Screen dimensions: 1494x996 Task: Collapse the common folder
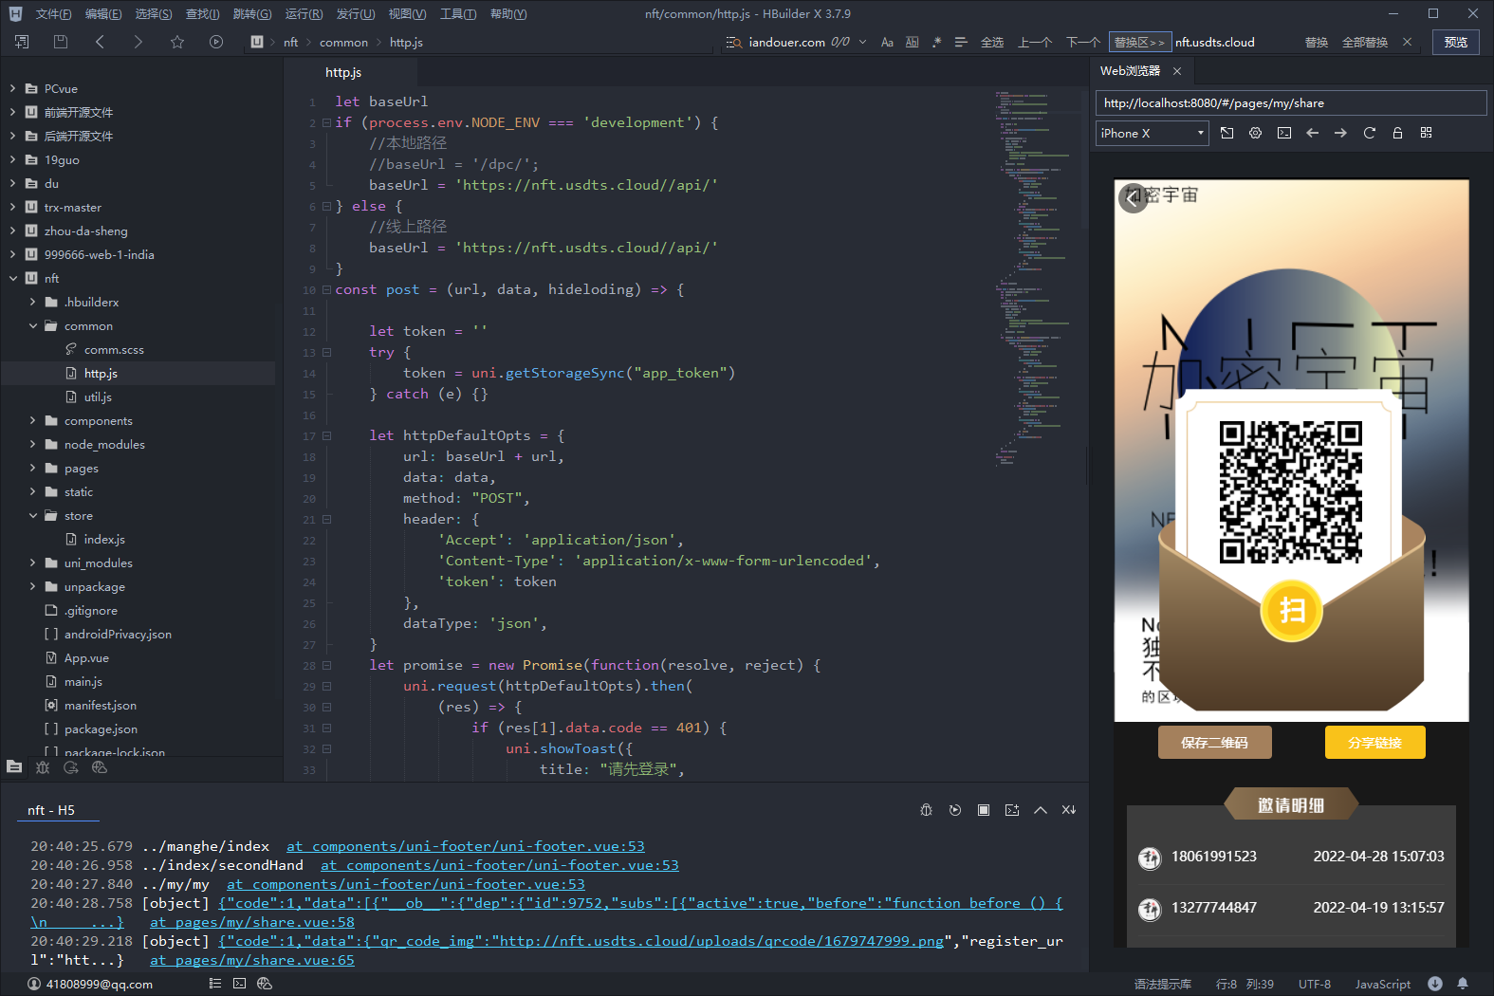pos(33,325)
